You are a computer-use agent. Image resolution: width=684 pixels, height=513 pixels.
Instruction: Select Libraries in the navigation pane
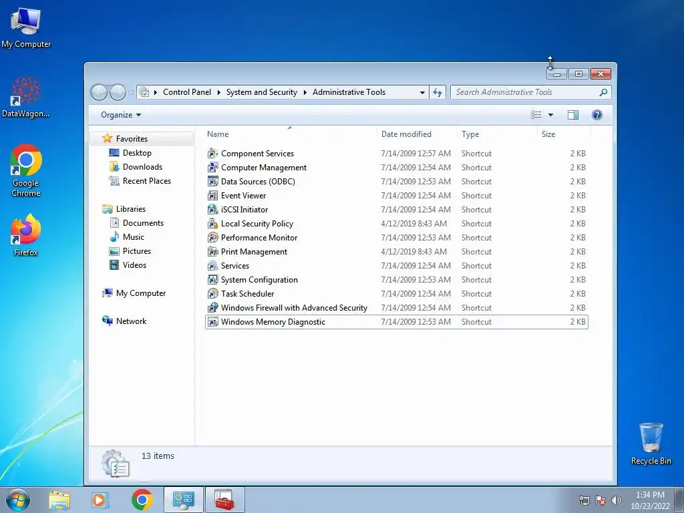click(x=130, y=209)
